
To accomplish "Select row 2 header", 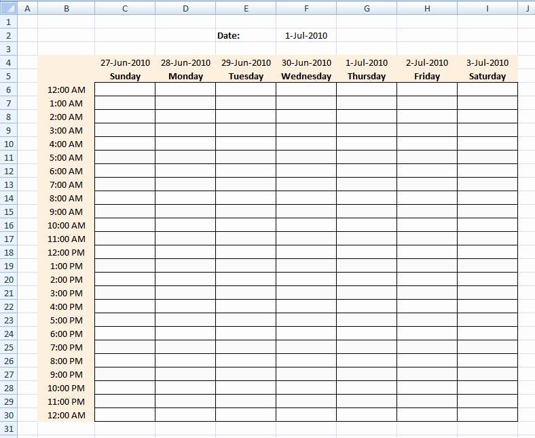I will [9, 35].
